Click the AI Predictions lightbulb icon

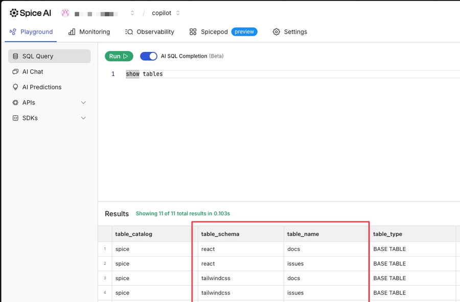tap(16, 87)
